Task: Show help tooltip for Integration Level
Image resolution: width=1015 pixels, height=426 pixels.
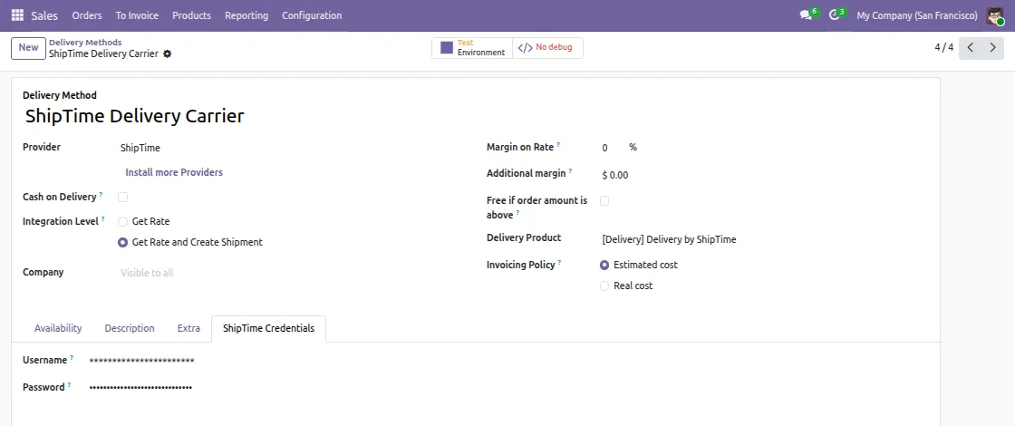Action: [x=103, y=218]
